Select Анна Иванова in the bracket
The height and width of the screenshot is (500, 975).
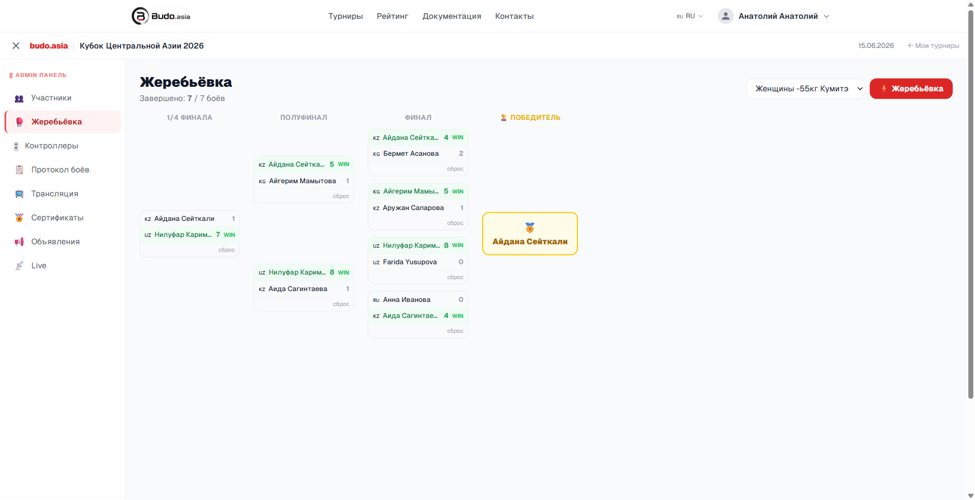418,300
